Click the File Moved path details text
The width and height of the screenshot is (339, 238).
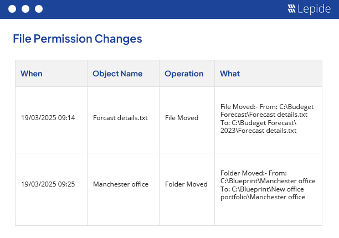coord(267,118)
